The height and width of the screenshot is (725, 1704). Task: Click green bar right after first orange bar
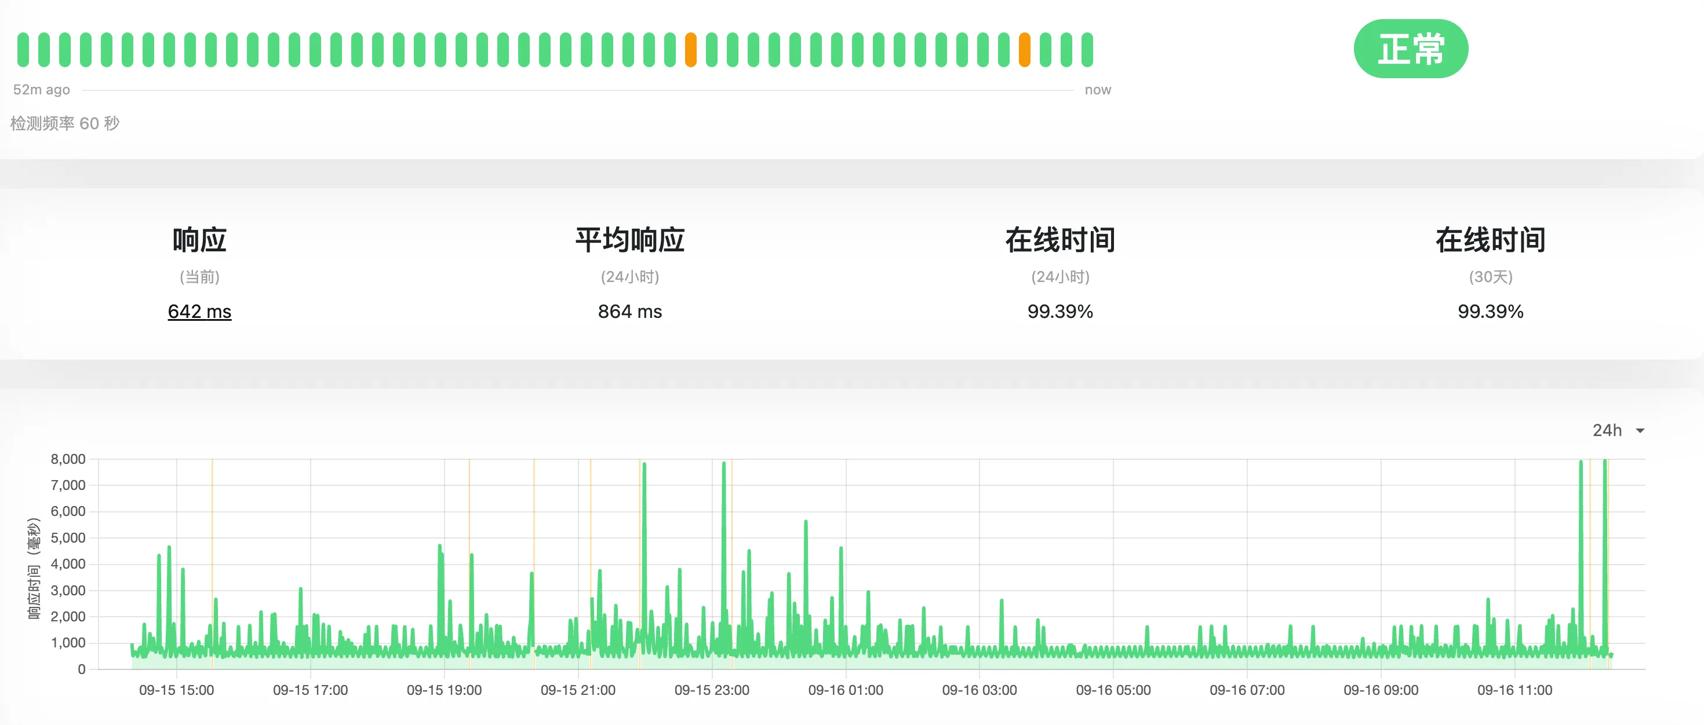point(711,50)
